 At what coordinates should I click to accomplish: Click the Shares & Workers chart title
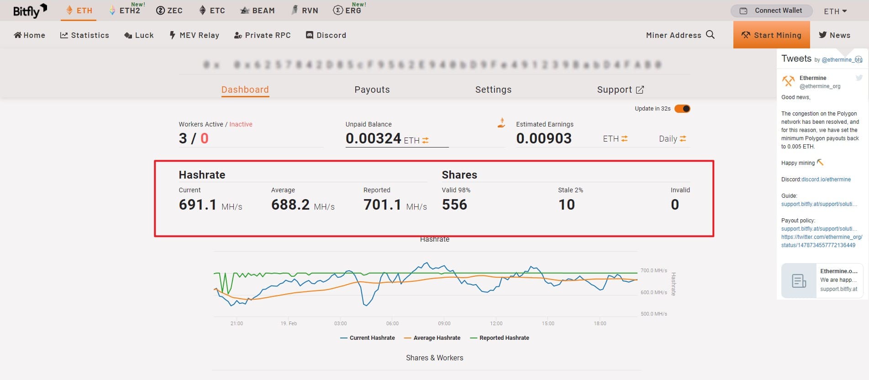[x=435, y=358]
